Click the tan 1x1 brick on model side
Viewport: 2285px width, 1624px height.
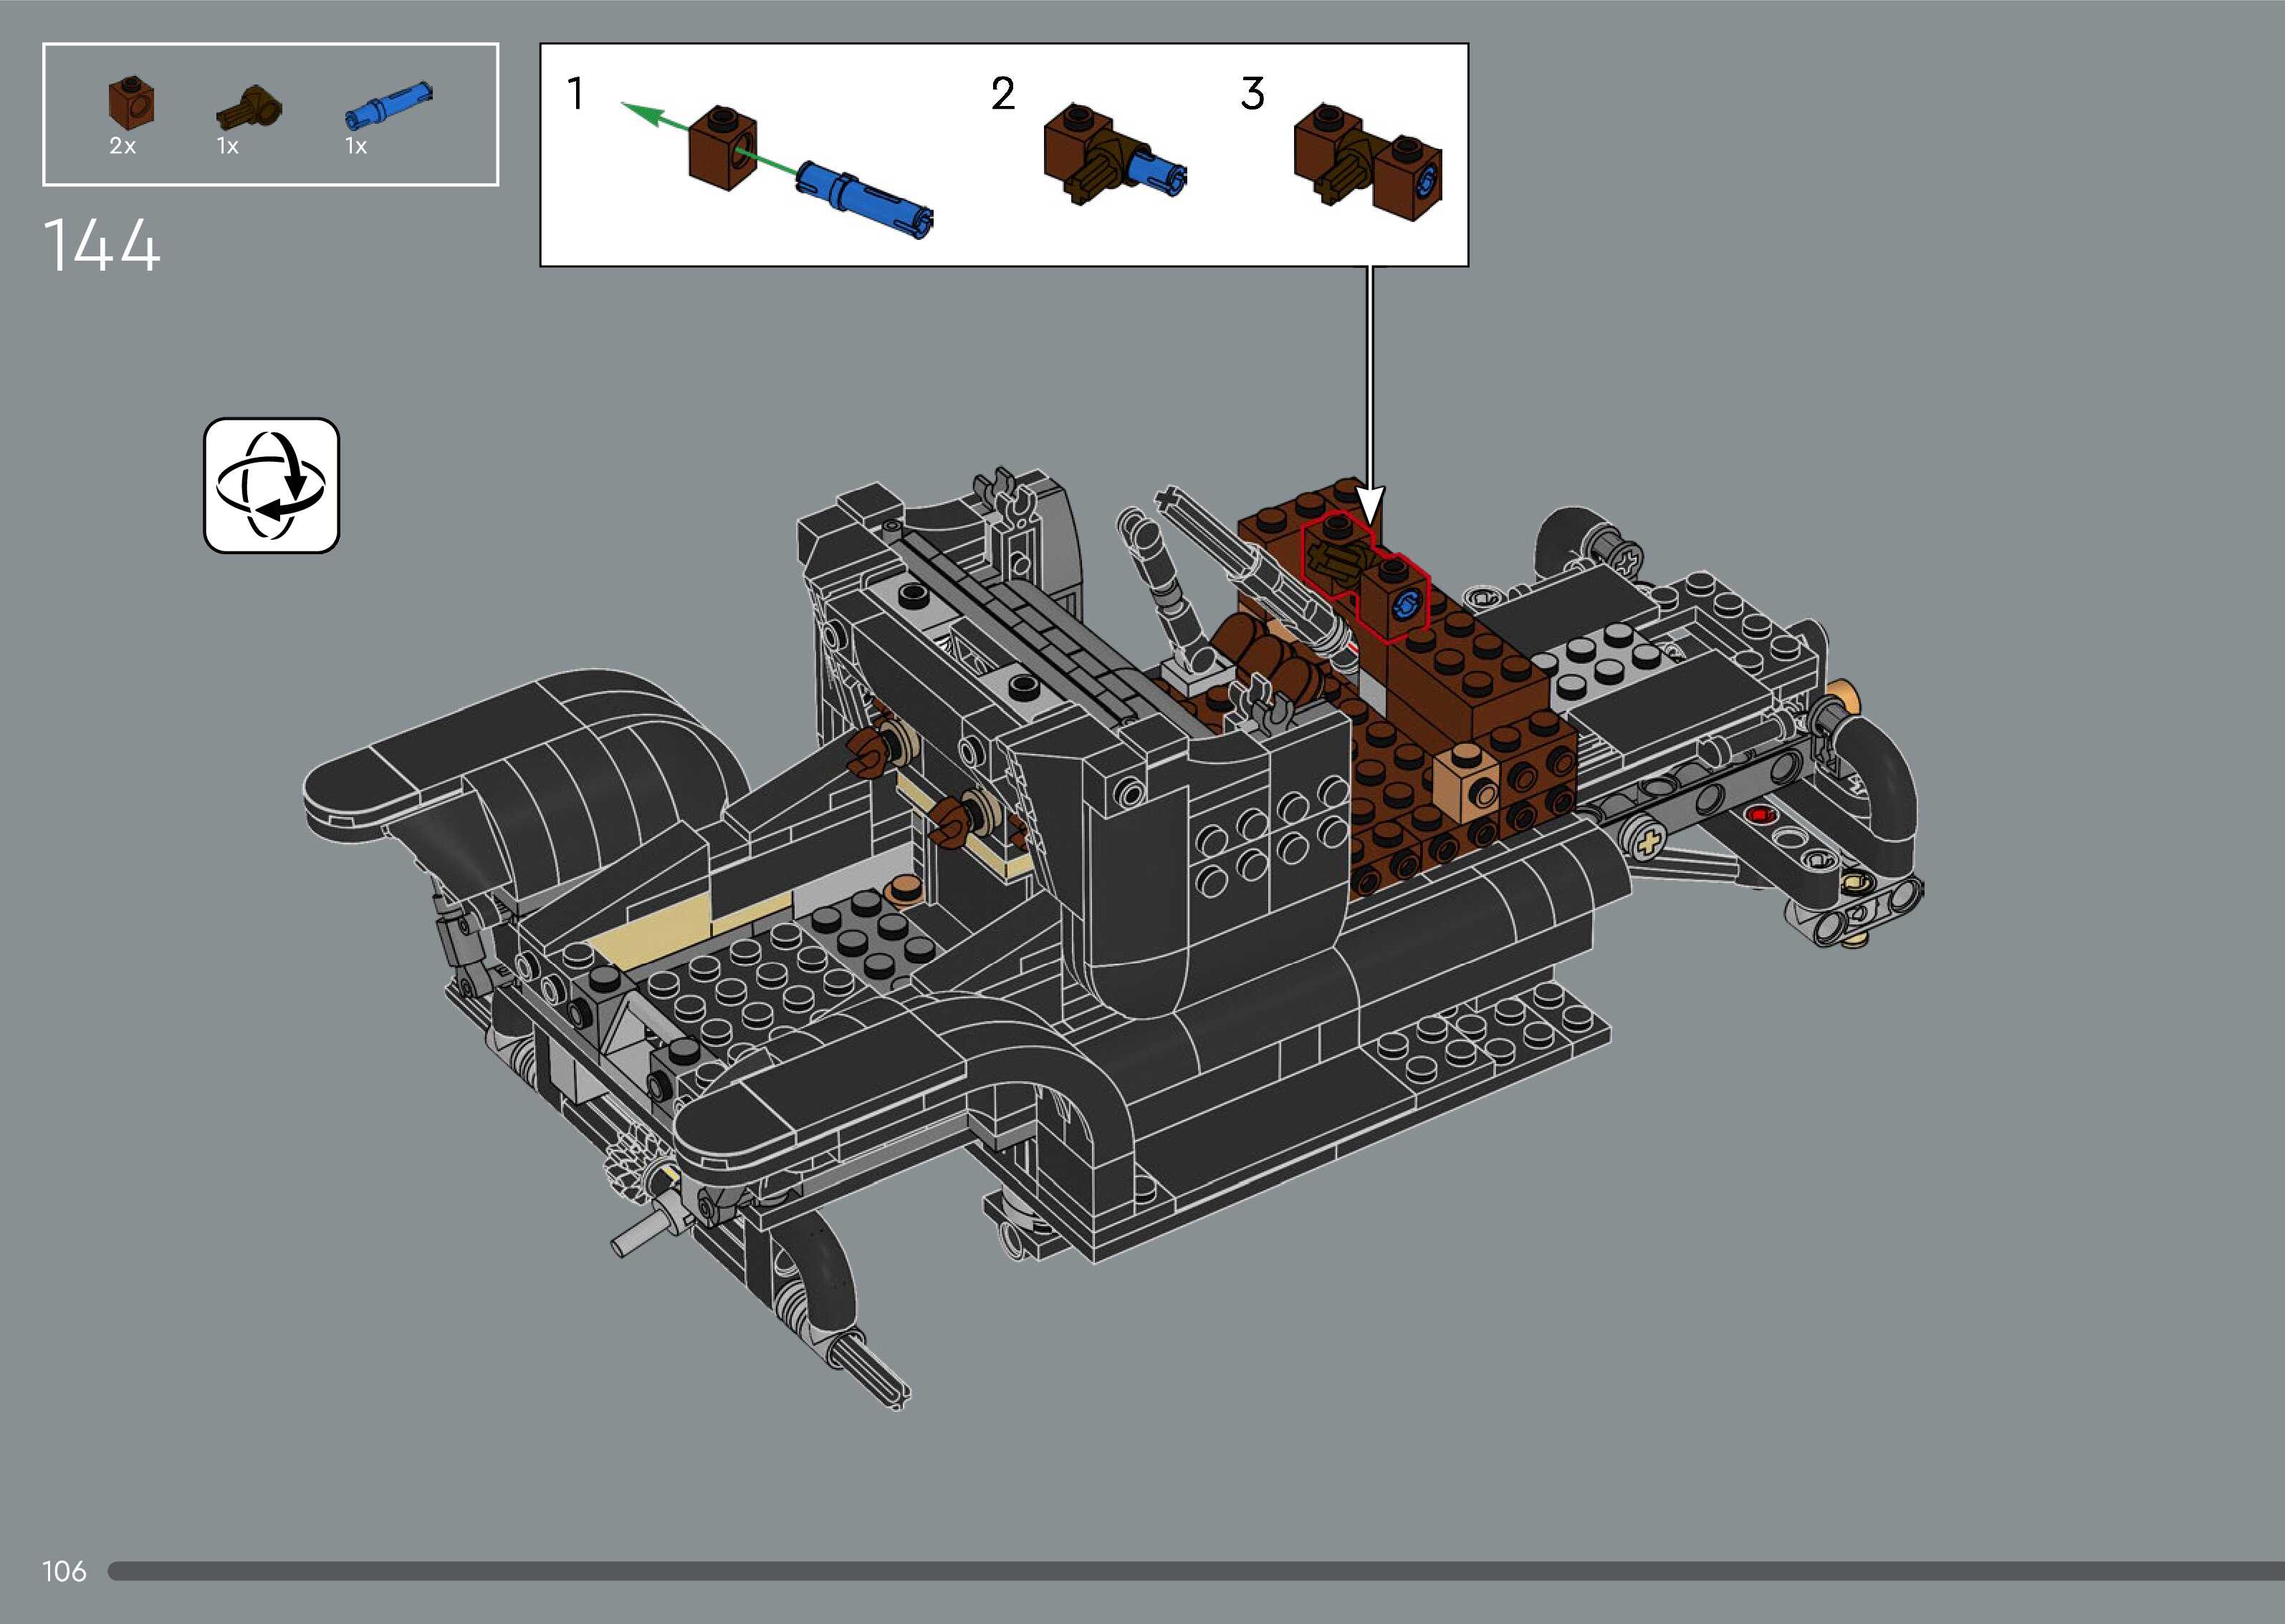1465,787
